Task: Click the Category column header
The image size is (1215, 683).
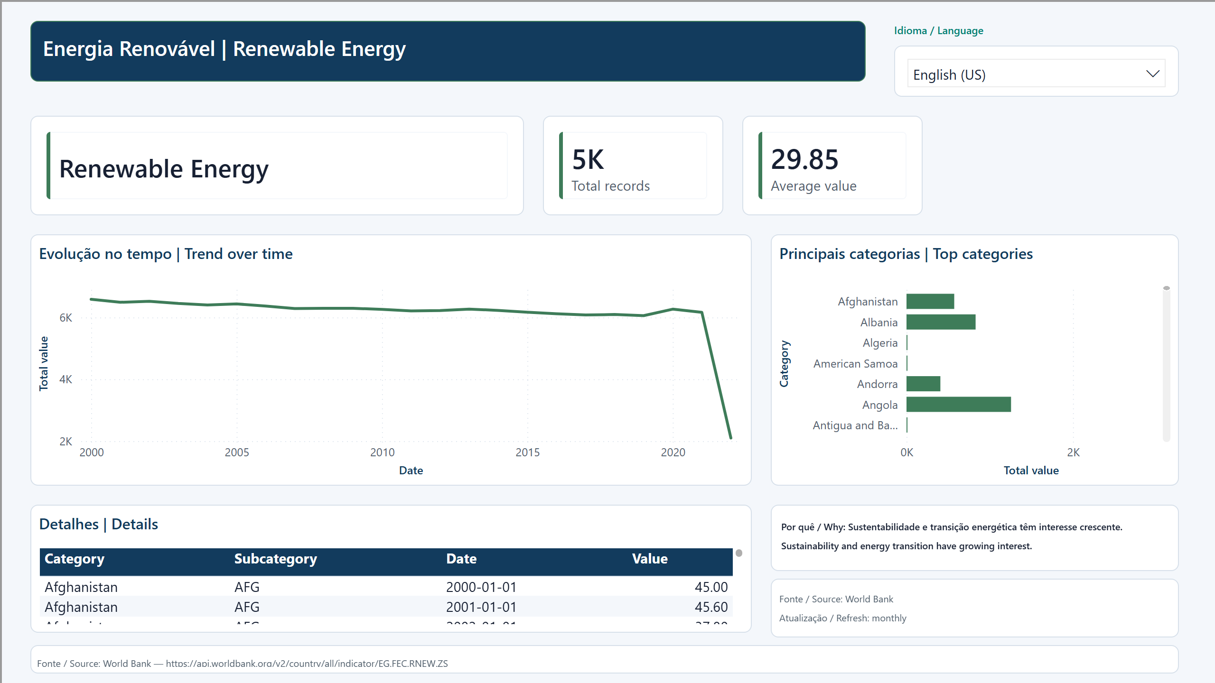Action: [75, 559]
